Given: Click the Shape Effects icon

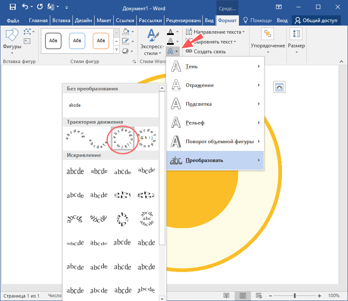Looking at the screenshot, I should click(x=125, y=51).
